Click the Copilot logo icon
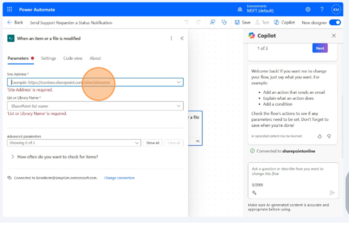The width and height of the screenshot is (349, 227). click(252, 36)
